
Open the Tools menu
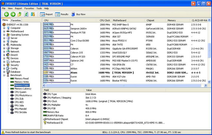pos(39,8)
